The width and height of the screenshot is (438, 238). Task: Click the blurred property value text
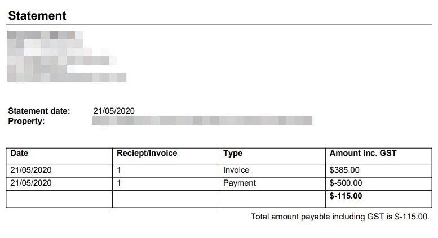tap(202, 121)
